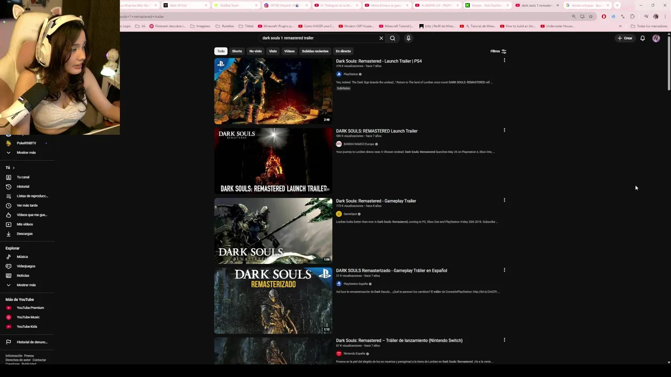The height and width of the screenshot is (377, 671).
Task: Open the Crear menu
Action: tap(625, 38)
